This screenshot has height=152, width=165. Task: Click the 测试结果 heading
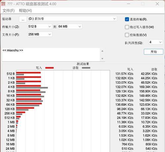[x=83, y=64]
